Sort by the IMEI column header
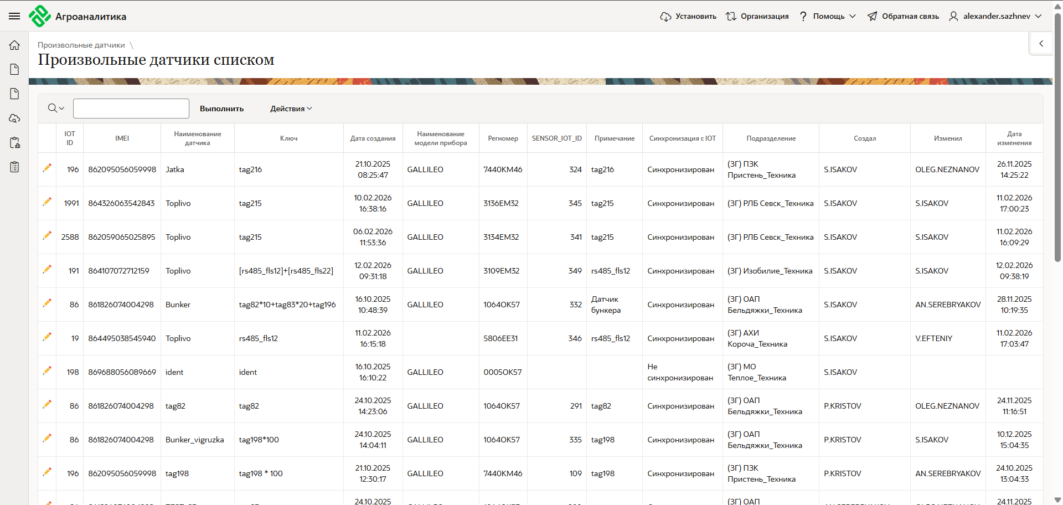The height and width of the screenshot is (505, 1063). pos(122,138)
